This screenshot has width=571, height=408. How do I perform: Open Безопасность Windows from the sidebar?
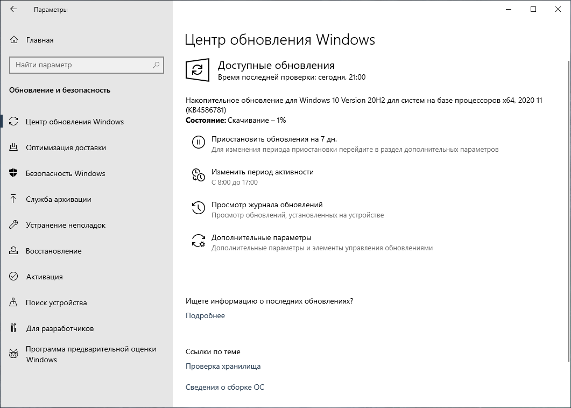65,173
